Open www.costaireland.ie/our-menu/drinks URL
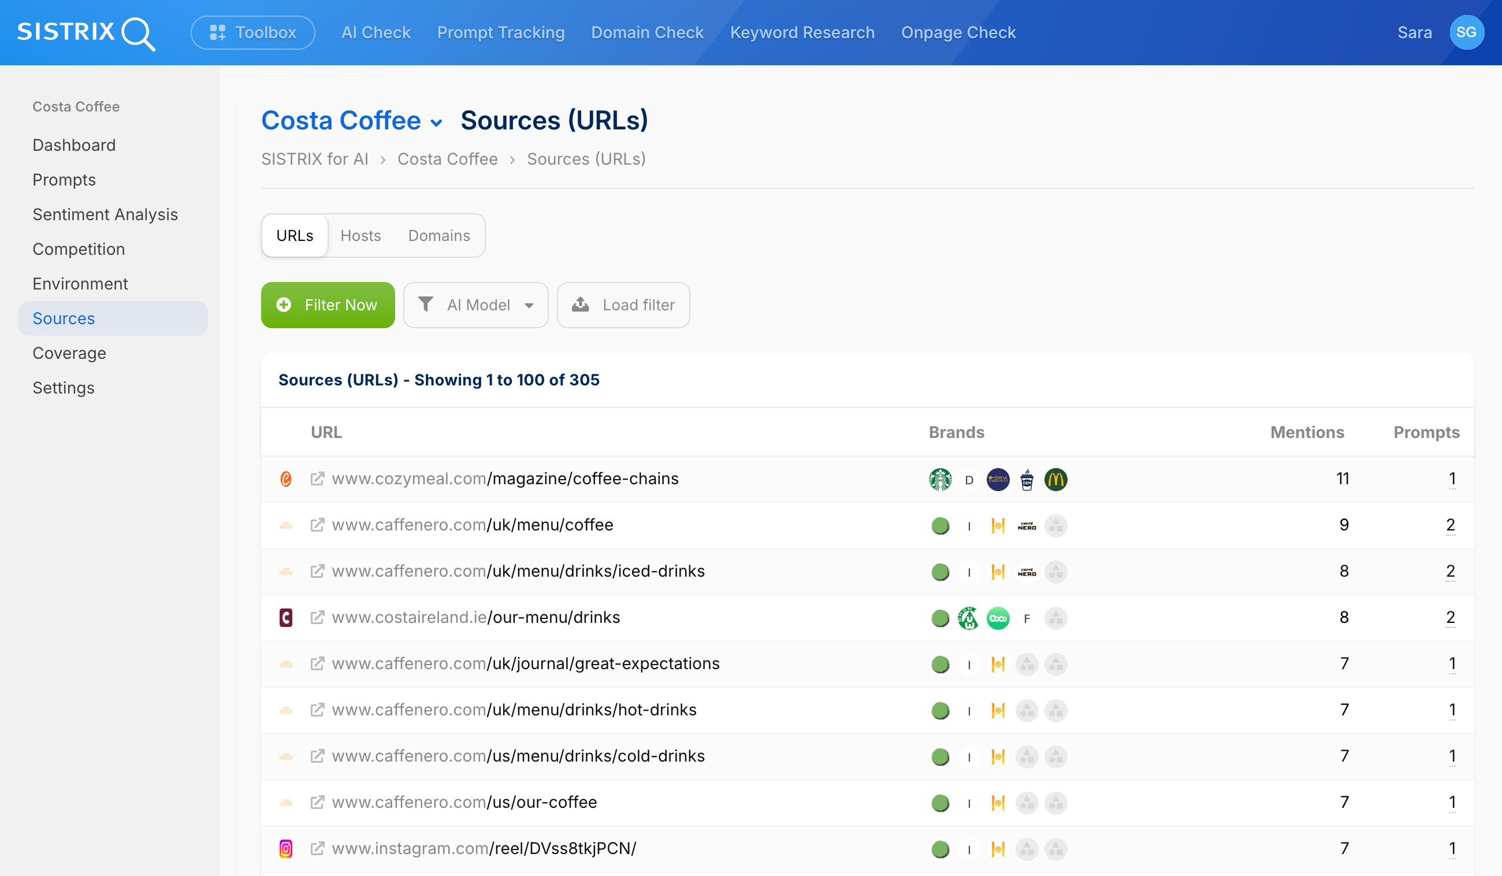Viewport: 1502px width, 876px height. 476,617
